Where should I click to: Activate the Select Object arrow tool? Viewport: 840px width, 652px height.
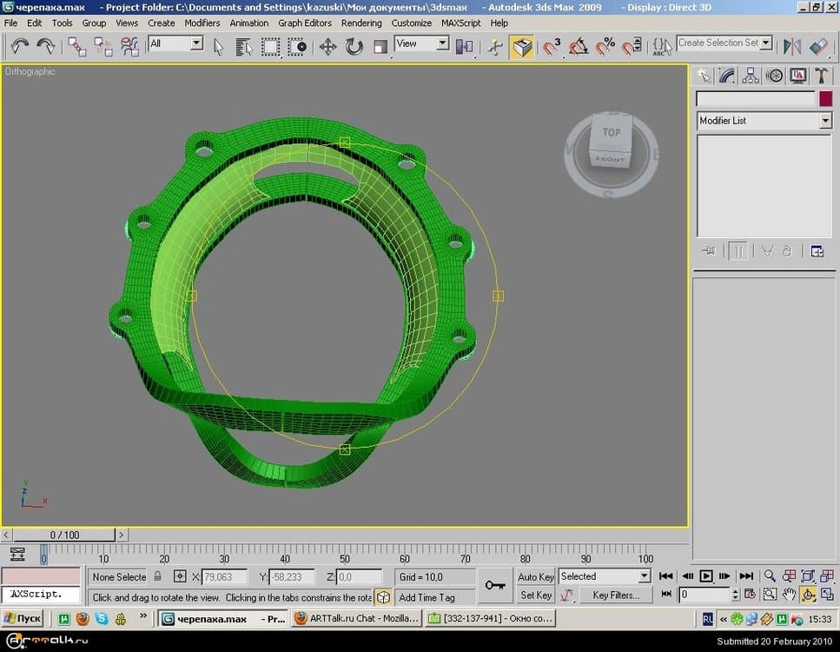point(218,47)
